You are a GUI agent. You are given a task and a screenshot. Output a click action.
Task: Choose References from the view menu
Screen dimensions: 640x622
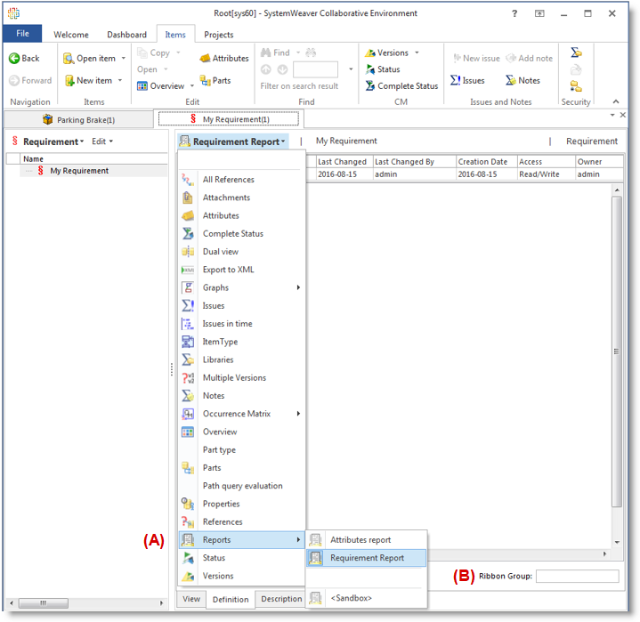coord(241,521)
